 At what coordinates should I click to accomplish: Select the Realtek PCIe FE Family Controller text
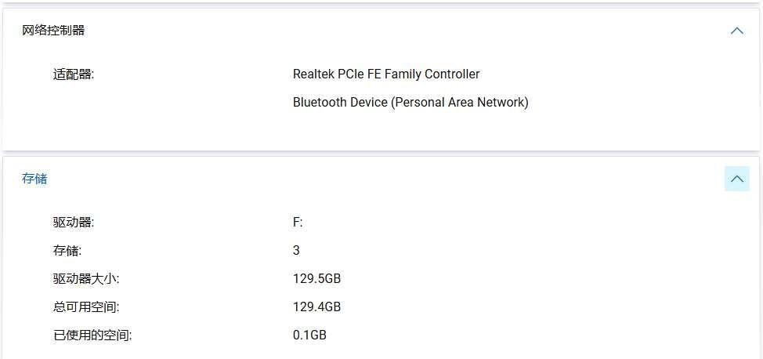pyautogui.click(x=386, y=74)
